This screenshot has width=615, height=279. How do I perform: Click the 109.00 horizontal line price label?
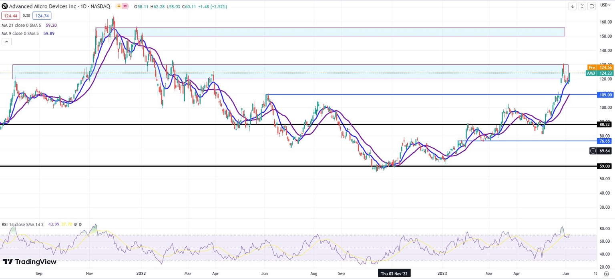[605, 95]
